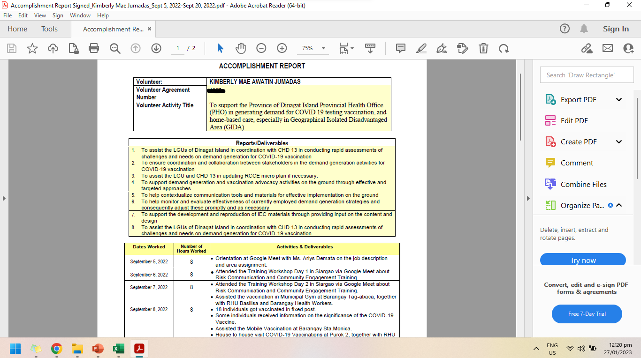The image size is (641, 358).
Task: Expand the Export PDF chevron
Action: point(619,99)
